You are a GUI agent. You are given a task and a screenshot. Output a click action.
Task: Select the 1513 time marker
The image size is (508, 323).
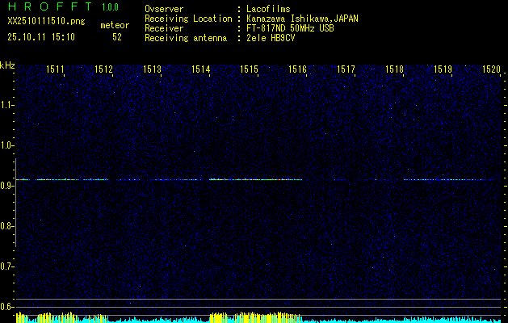152,70
